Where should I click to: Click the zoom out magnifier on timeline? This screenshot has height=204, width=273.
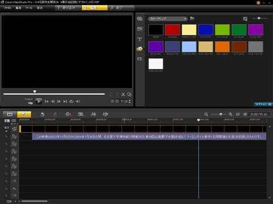(206, 114)
